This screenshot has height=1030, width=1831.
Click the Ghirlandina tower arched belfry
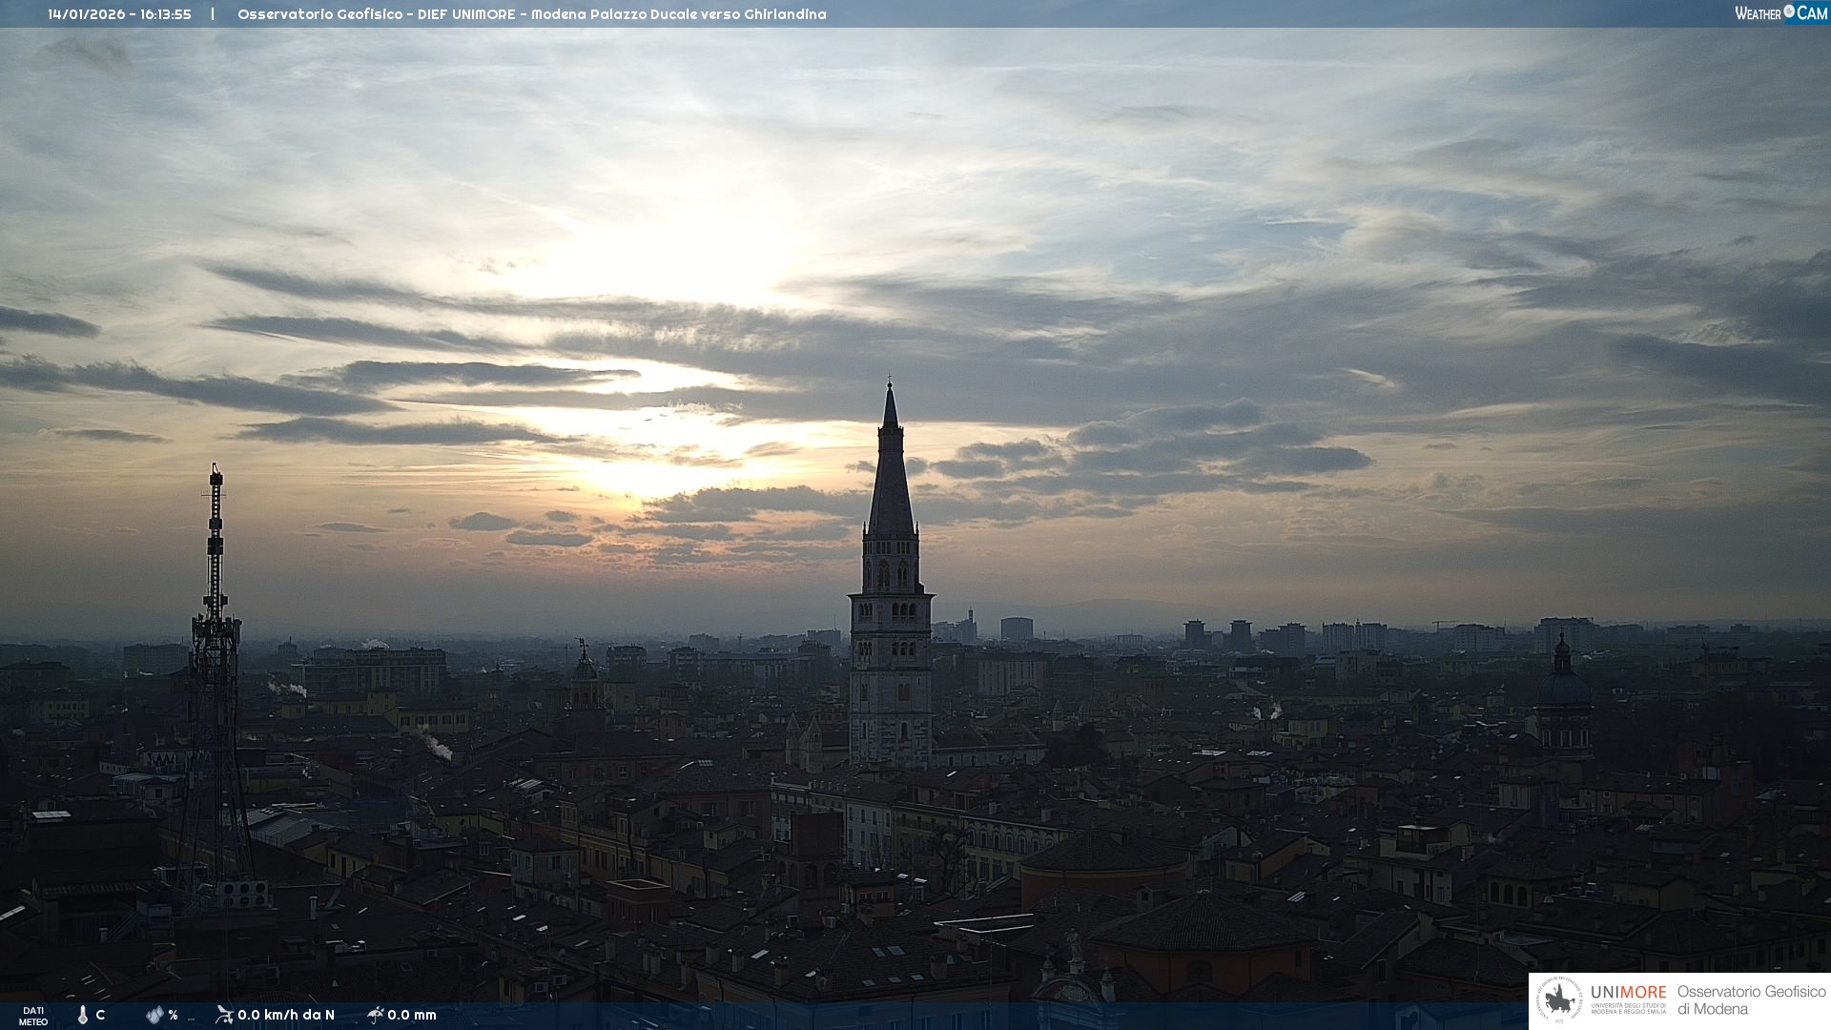(891, 573)
